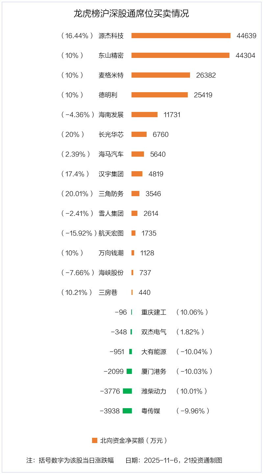Click the 源杰科技 orange bar
Image resolution: width=263 pixels, height=474 pixels.
[181, 36]
